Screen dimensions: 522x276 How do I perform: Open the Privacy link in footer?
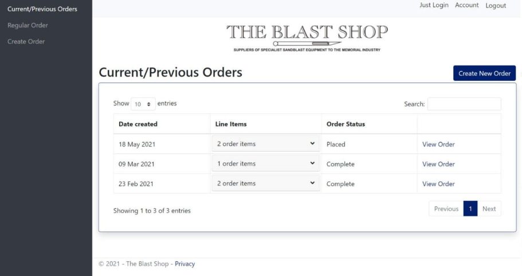coord(185,264)
